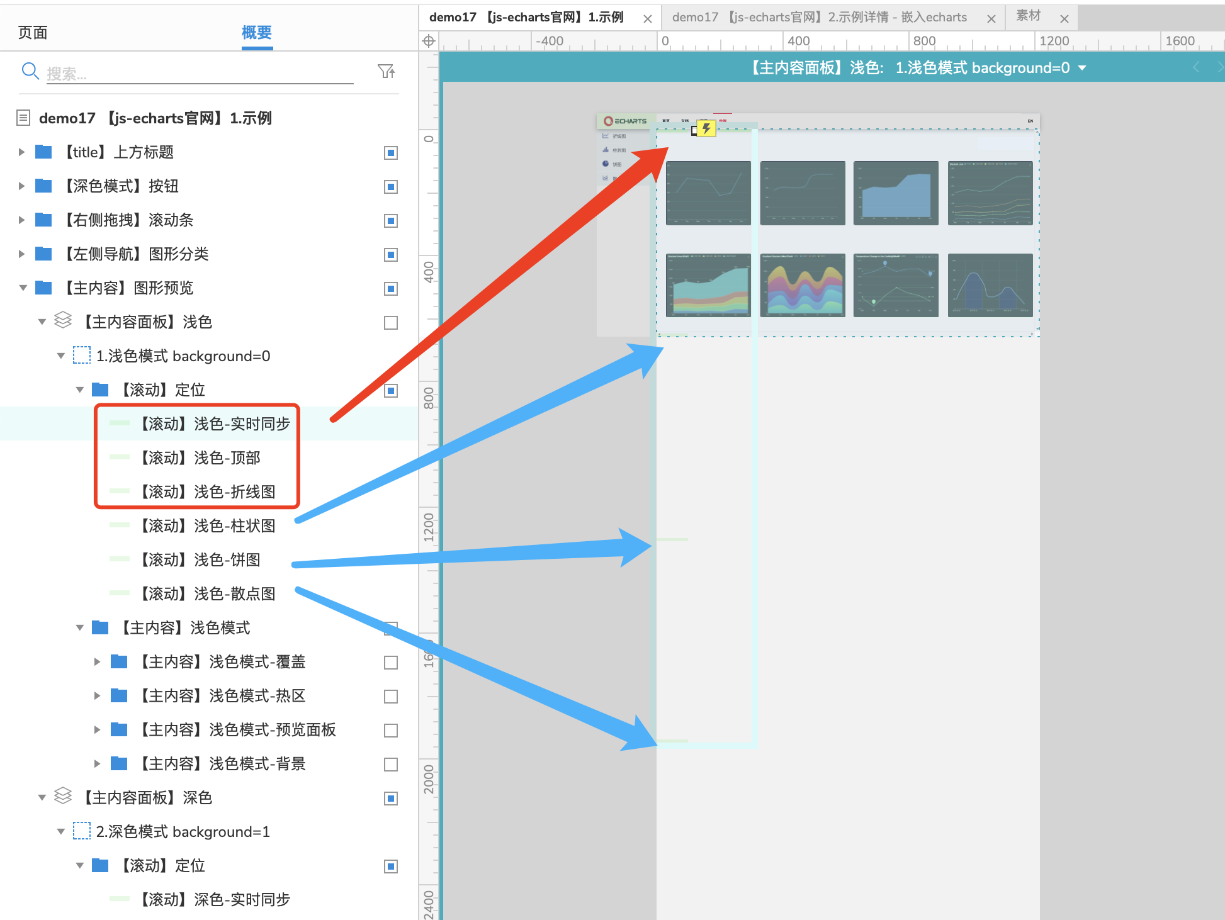Click the stacked area chart thumbnail
The height and width of the screenshot is (920, 1225).
(x=708, y=285)
